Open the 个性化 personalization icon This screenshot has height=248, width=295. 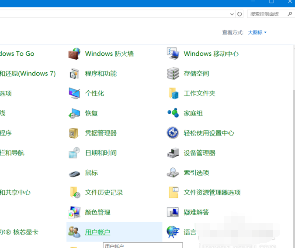coord(74,93)
